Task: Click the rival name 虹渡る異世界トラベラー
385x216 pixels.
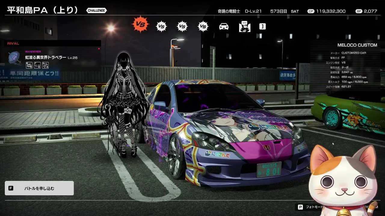Action: 45,57
